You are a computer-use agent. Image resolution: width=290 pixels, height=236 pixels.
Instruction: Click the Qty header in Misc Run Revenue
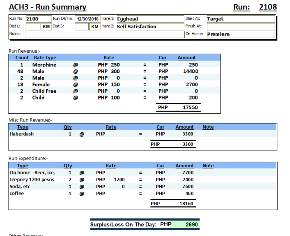pos(68,127)
